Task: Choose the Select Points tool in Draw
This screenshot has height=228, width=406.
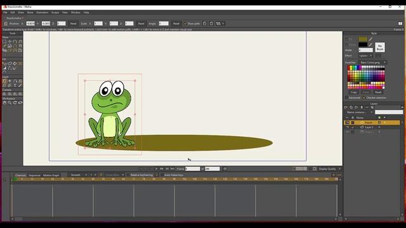Action: pyautogui.click(x=4, y=41)
